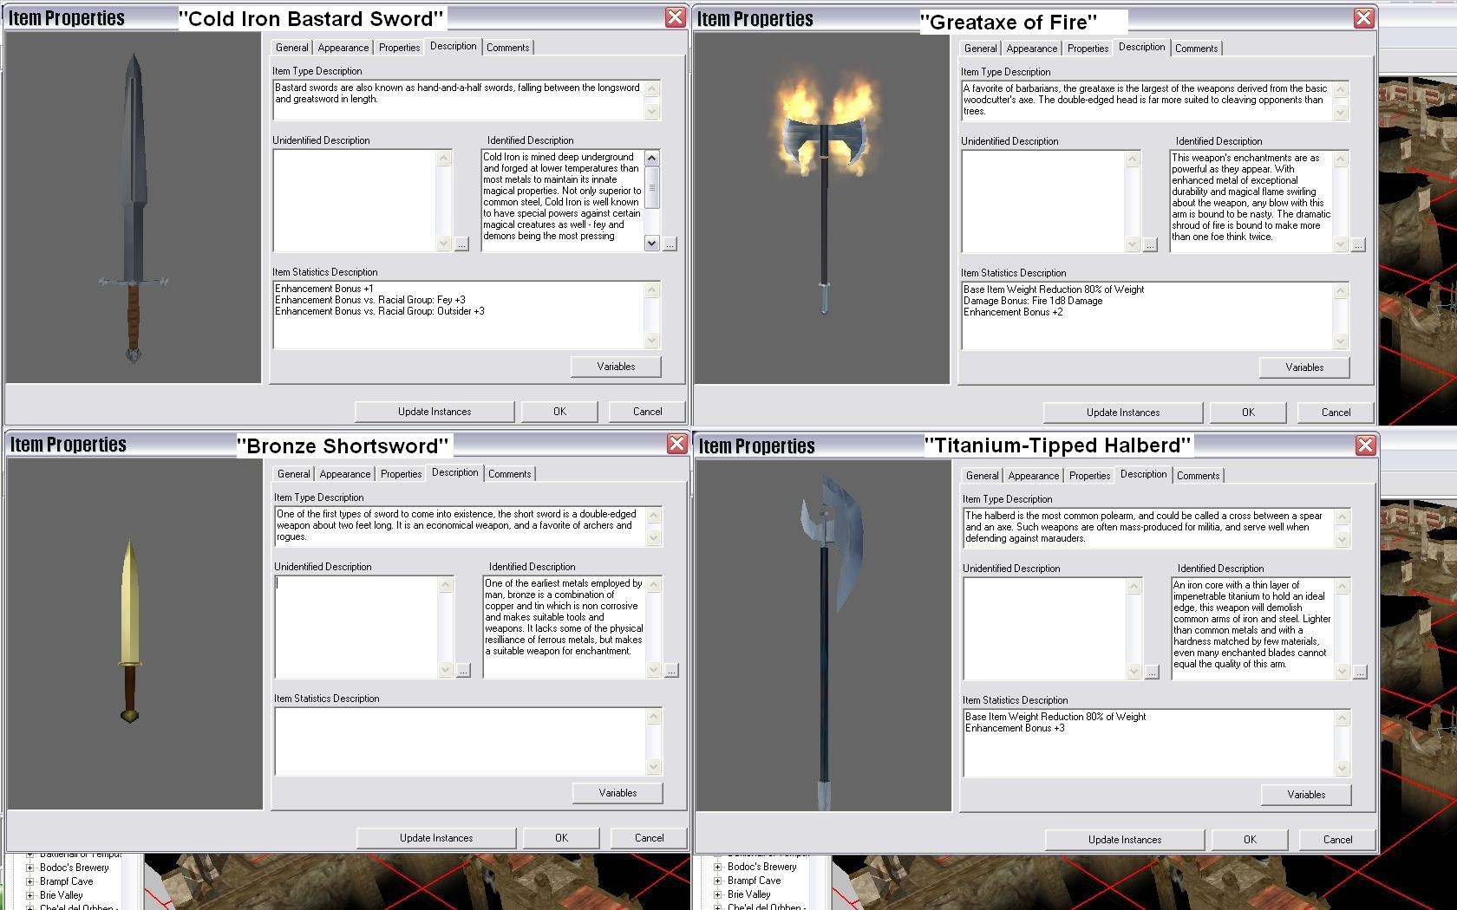
Task: Confirm with OK in Titanium-Tipped Halberd dialog
Action: pyautogui.click(x=1249, y=840)
